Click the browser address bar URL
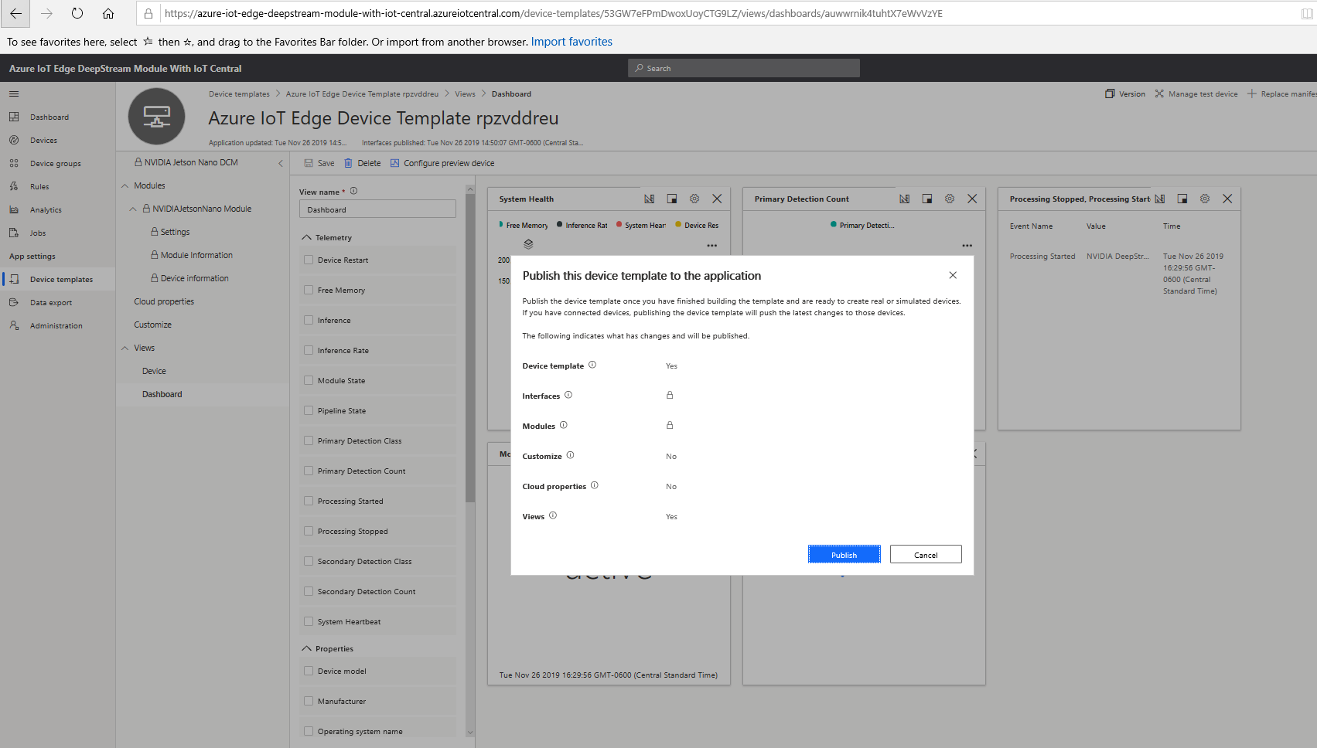This screenshot has height=748, width=1317. (553, 13)
